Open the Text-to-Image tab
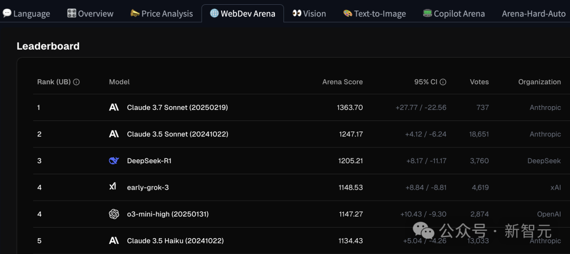The height and width of the screenshot is (254, 570). (x=374, y=14)
